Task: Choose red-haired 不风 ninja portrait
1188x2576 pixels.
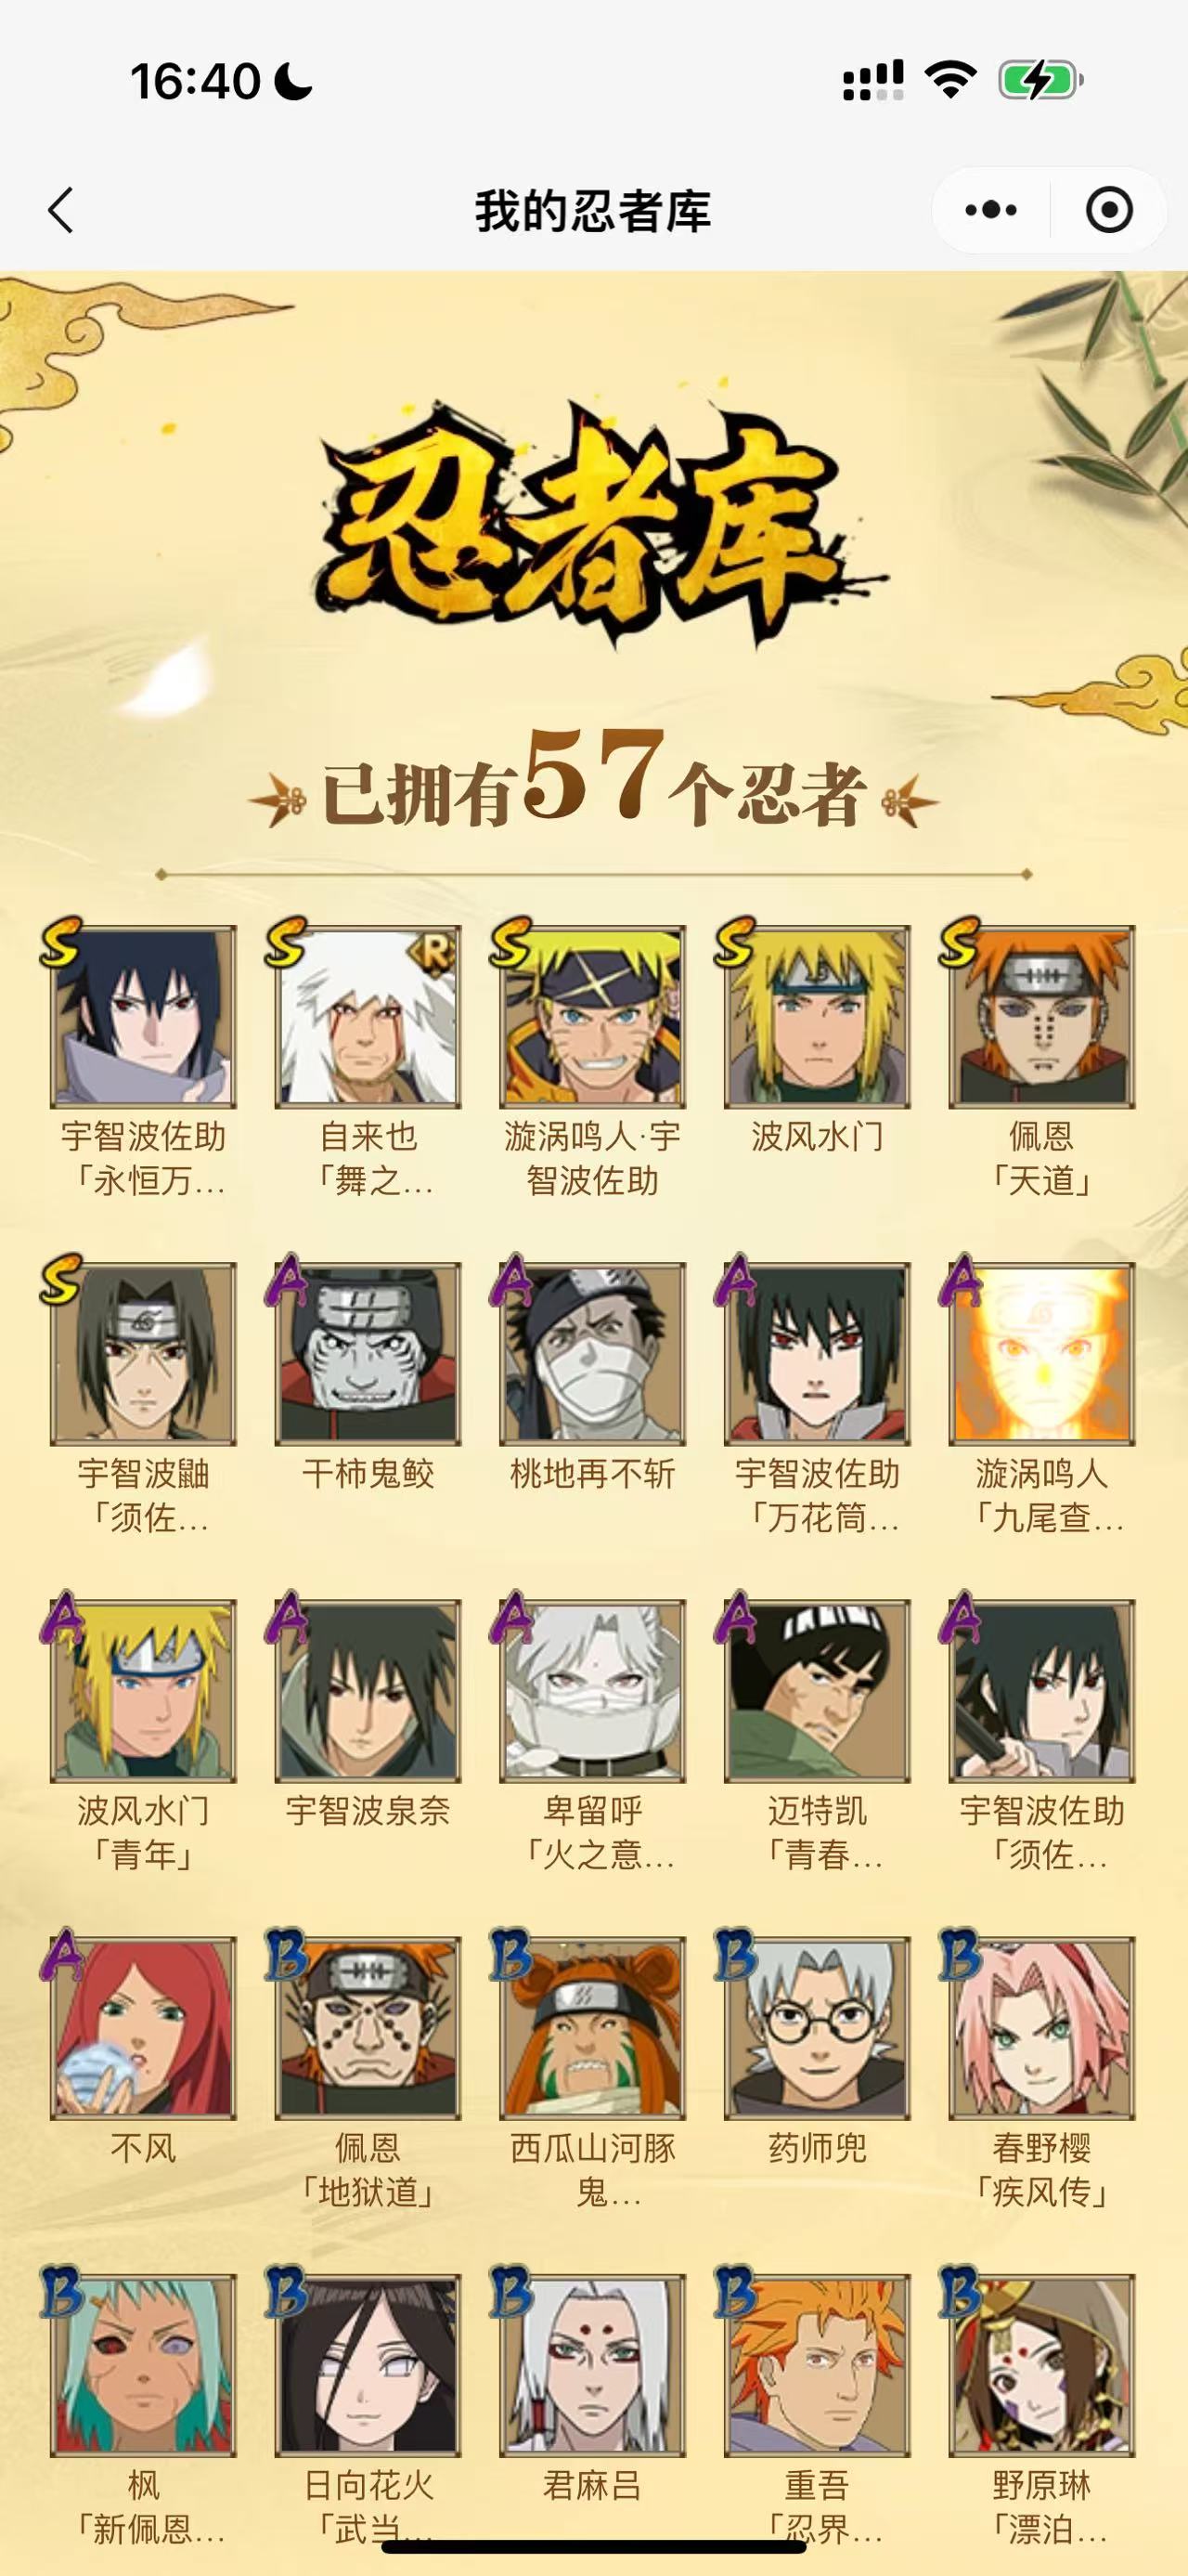Action: tap(144, 2028)
